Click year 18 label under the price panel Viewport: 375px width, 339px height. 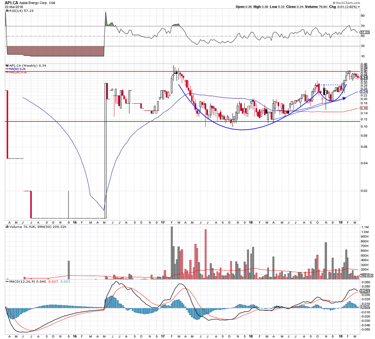(x=251, y=222)
